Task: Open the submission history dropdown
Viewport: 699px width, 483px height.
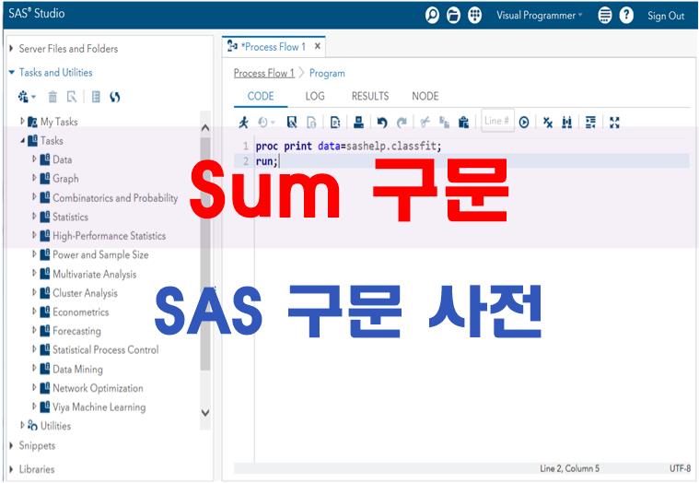Action: (x=266, y=122)
